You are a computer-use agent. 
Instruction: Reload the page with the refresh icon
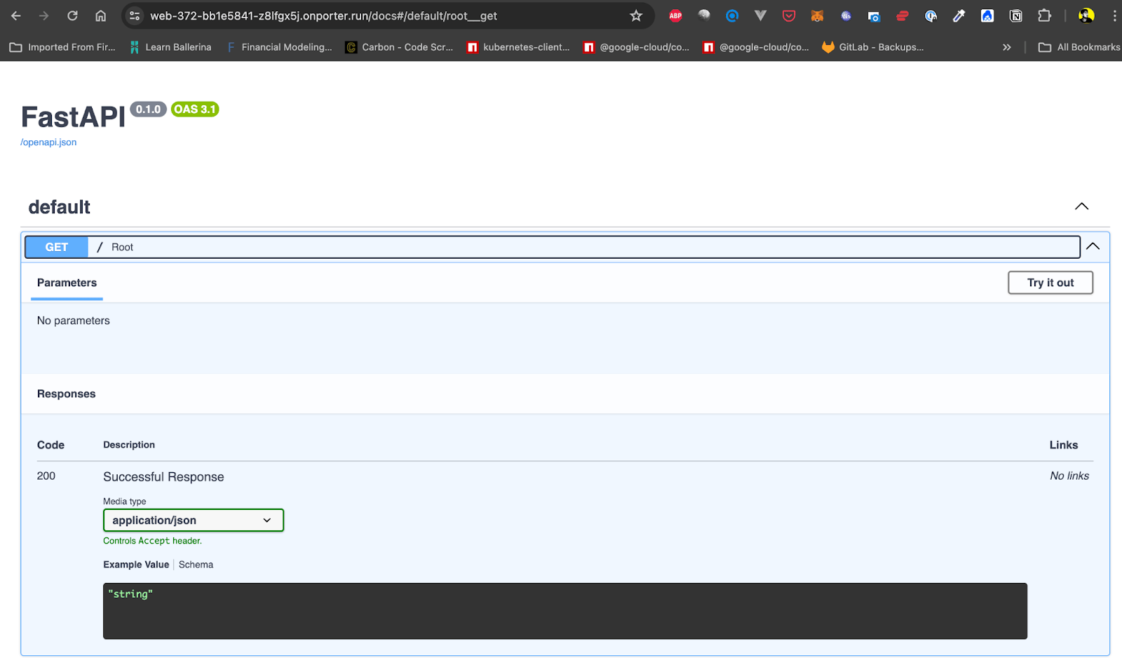[x=72, y=15]
